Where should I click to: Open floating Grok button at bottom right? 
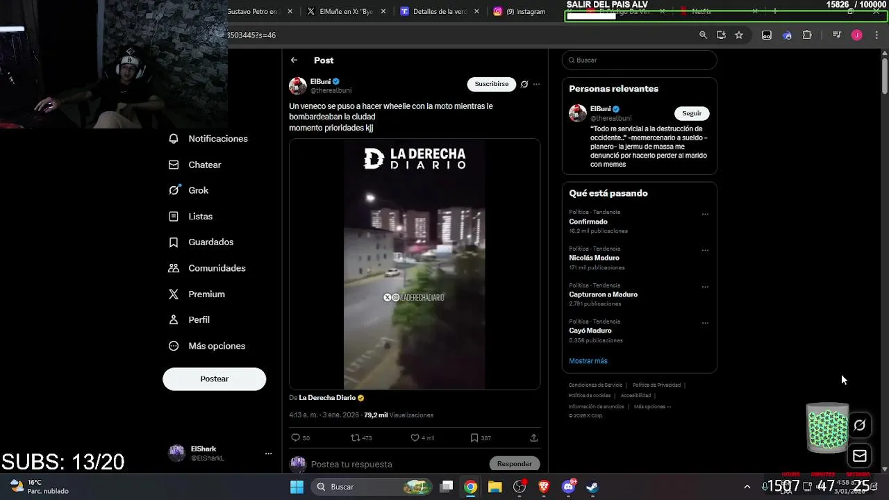[860, 425]
